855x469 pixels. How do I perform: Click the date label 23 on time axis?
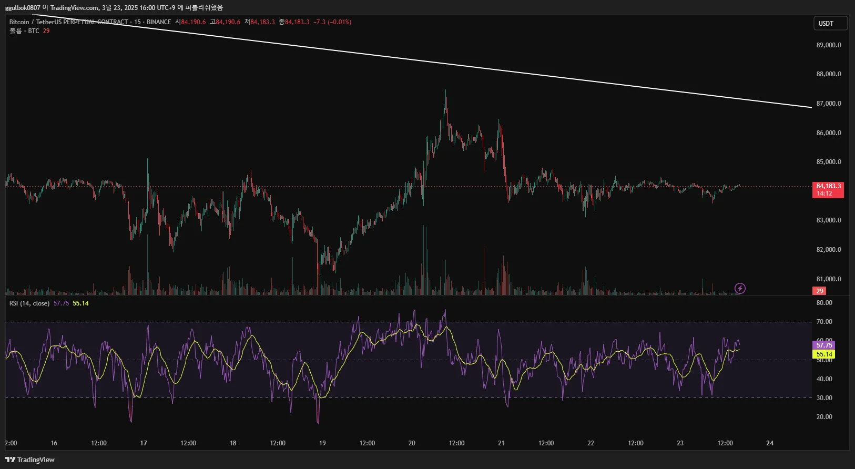tap(680, 443)
